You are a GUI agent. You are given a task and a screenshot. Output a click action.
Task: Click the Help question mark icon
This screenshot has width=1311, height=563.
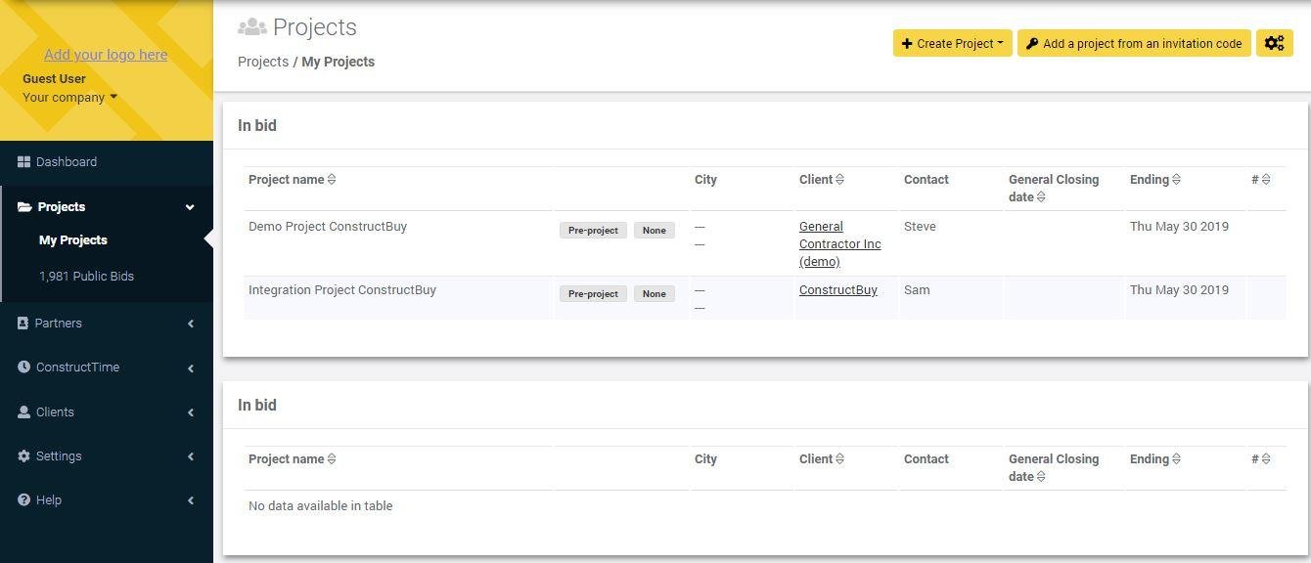click(23, 500)
